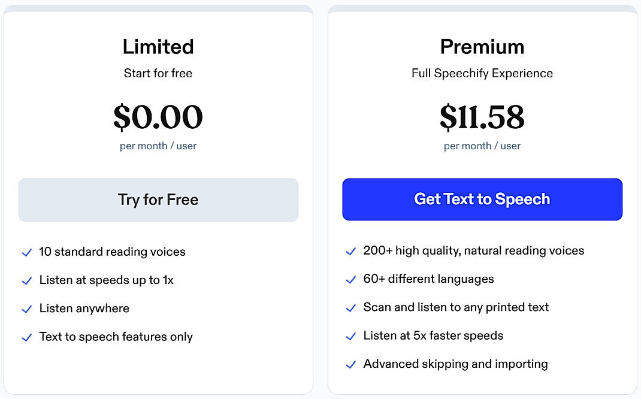
Task: Click the "Full Speechify Experience" subtitle
Action: (482, 73)
